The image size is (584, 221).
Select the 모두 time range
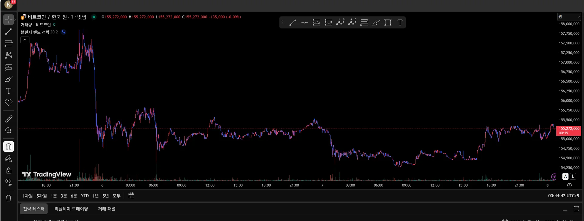pos(116,196)
